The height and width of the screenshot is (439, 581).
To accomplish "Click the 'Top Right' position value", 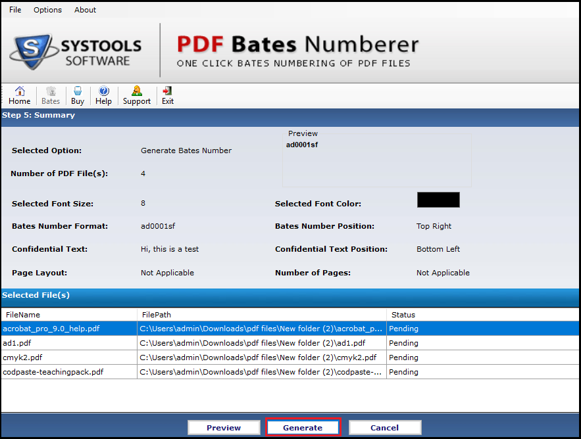I will coord(434,226).
